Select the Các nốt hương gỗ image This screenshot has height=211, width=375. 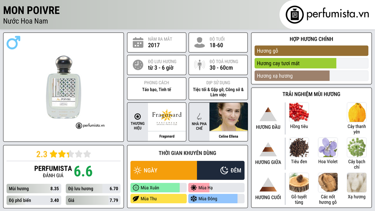[x=328, y=182]
